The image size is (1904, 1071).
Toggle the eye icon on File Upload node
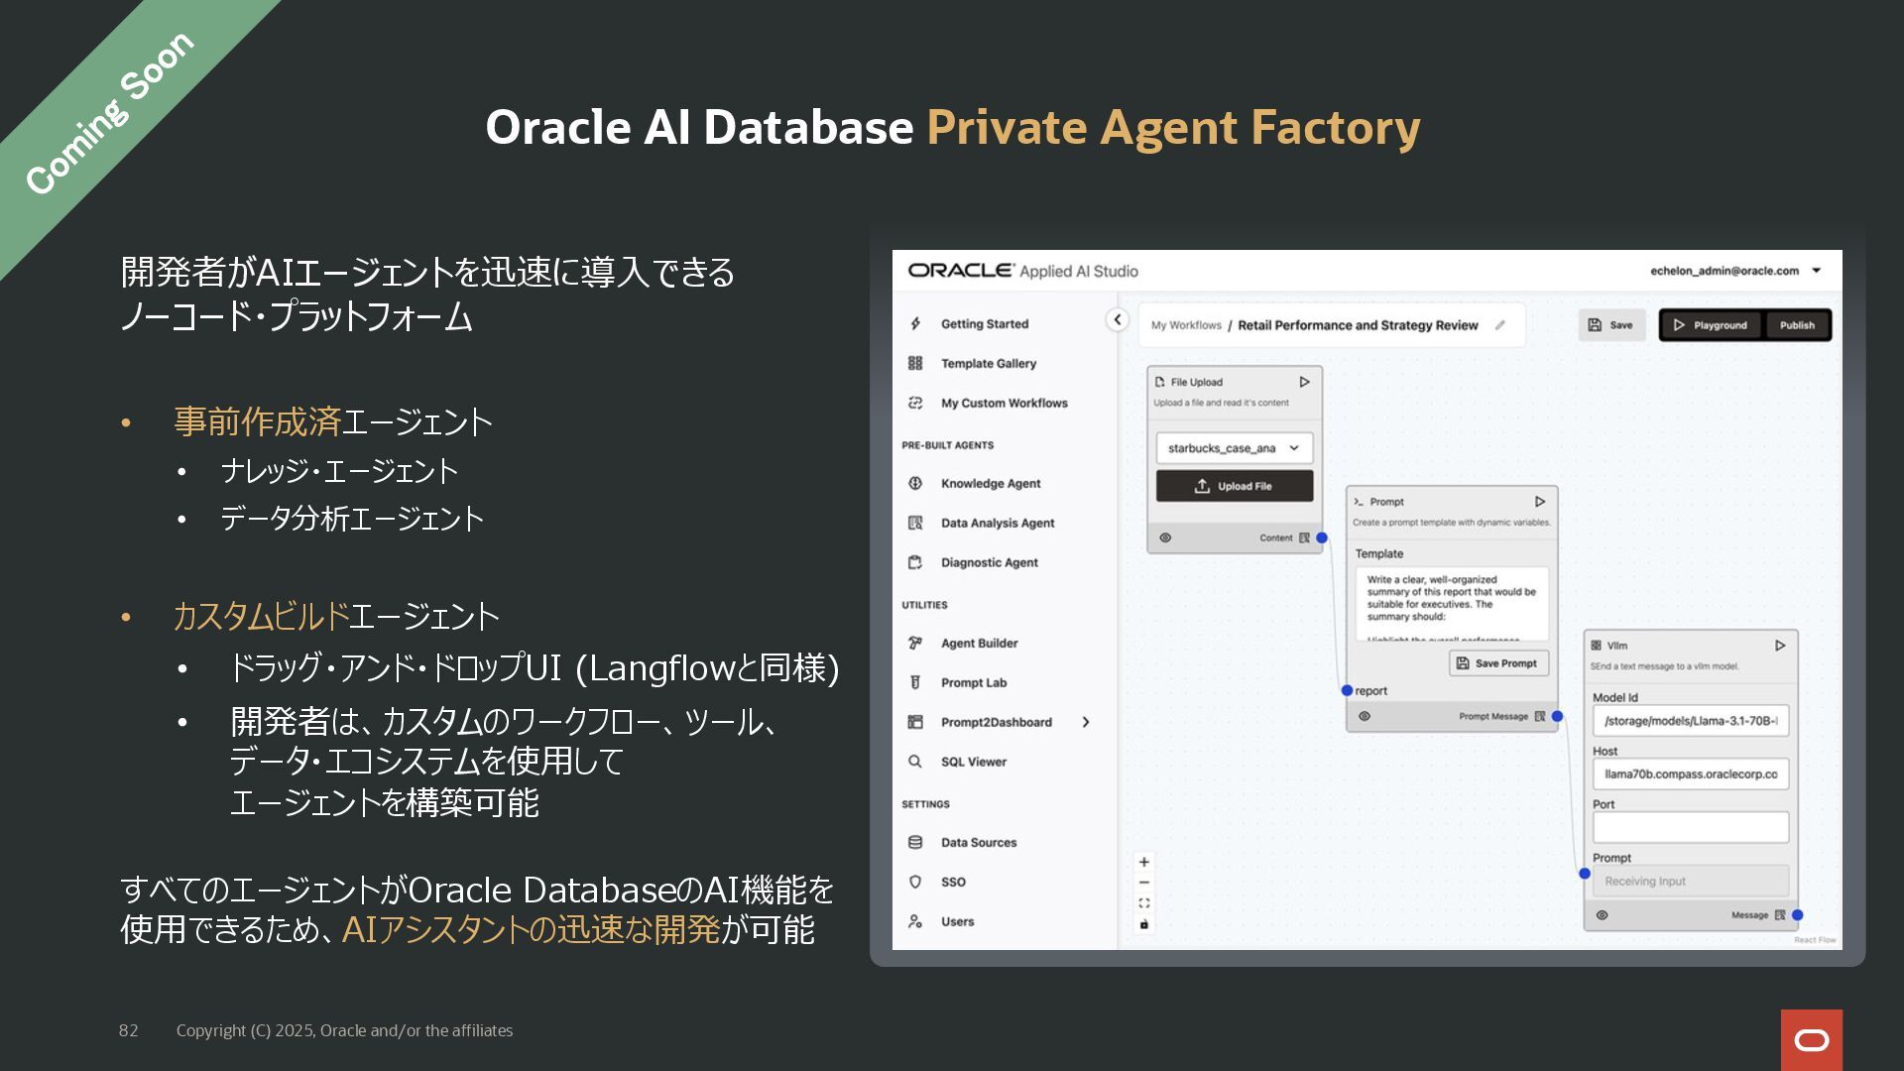1165,537
